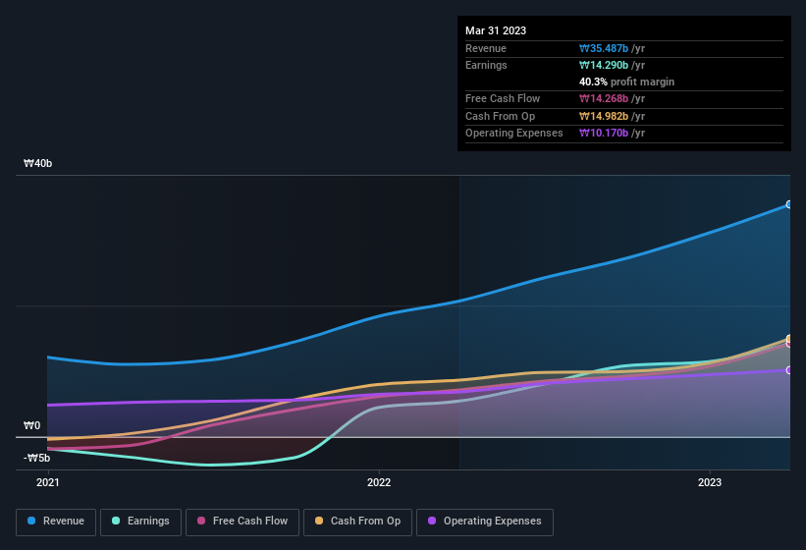Click the ₩10.170b operating expenses value

click(x=604, y=134)
